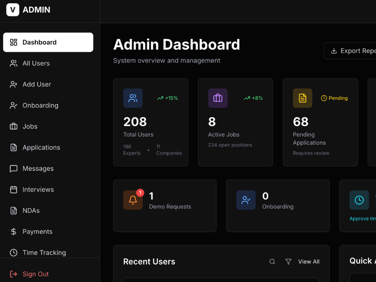
Task: Click the Dashboard grid icon
Action: 14,42
